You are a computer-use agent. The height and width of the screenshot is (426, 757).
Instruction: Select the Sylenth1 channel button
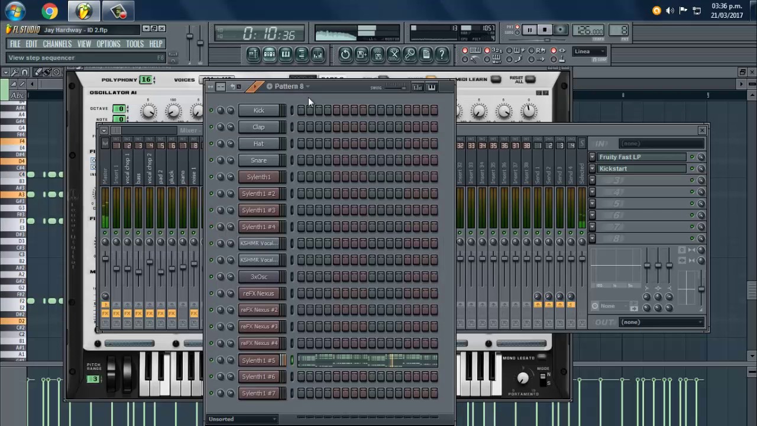pos(258,177)
